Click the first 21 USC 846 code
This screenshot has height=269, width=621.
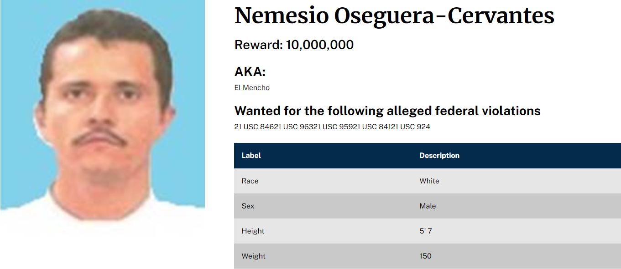click(253, 127)
